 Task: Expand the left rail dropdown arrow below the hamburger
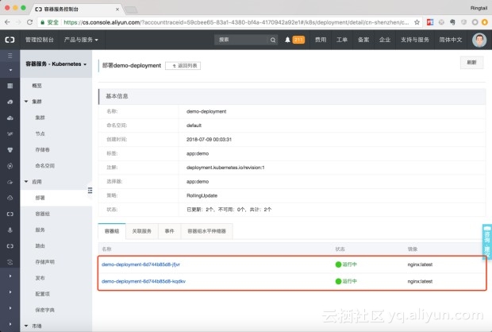pyautogui.click(x=10, y=70)
